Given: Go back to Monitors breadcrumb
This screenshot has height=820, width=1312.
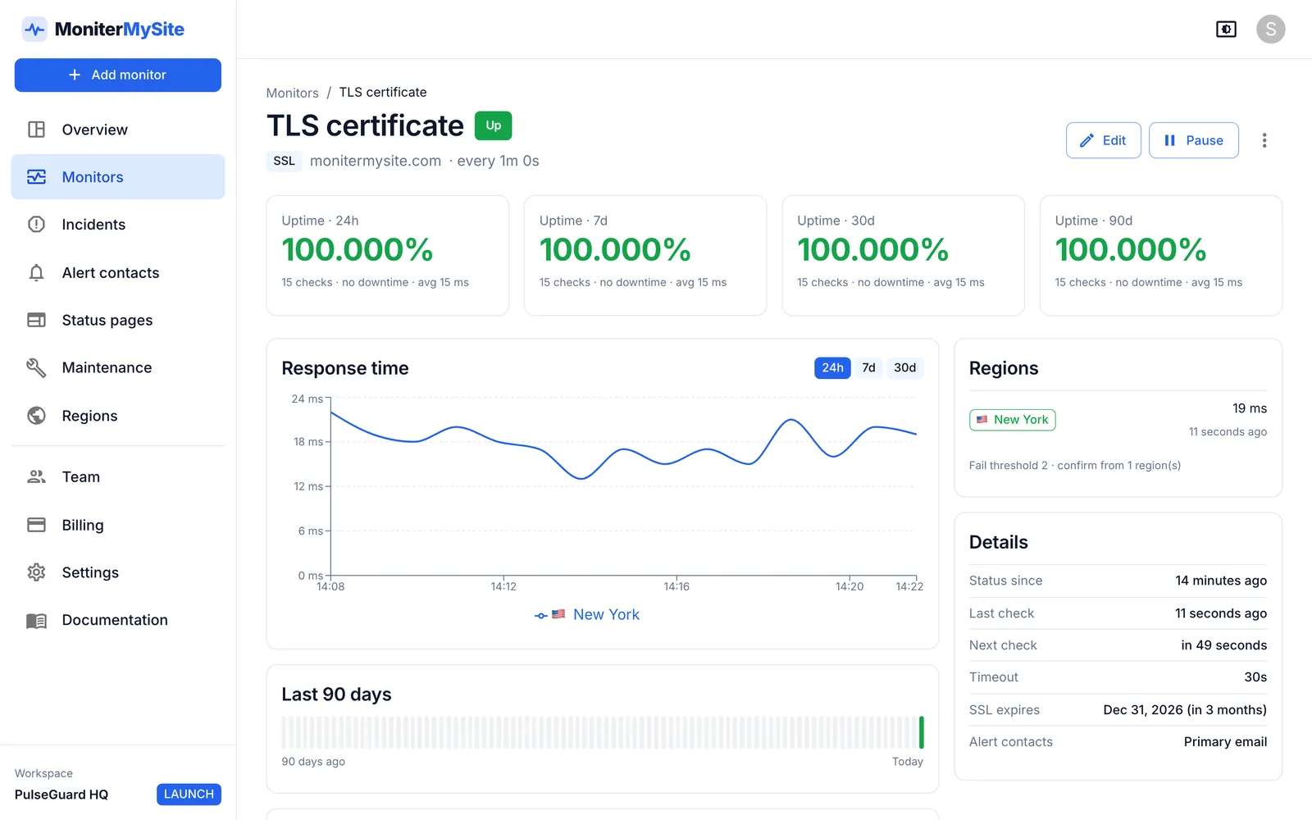Looking at the screenshot, I should point(292,93).
